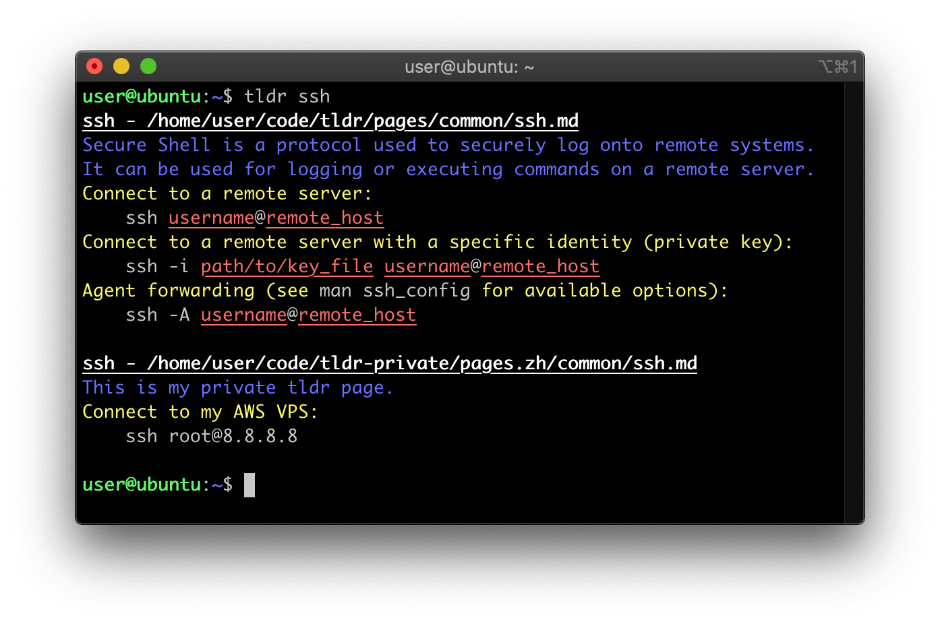Click the window title 'user@ubuntu: ~'
This screenshot has width=940, height=624.
point(469,67)
